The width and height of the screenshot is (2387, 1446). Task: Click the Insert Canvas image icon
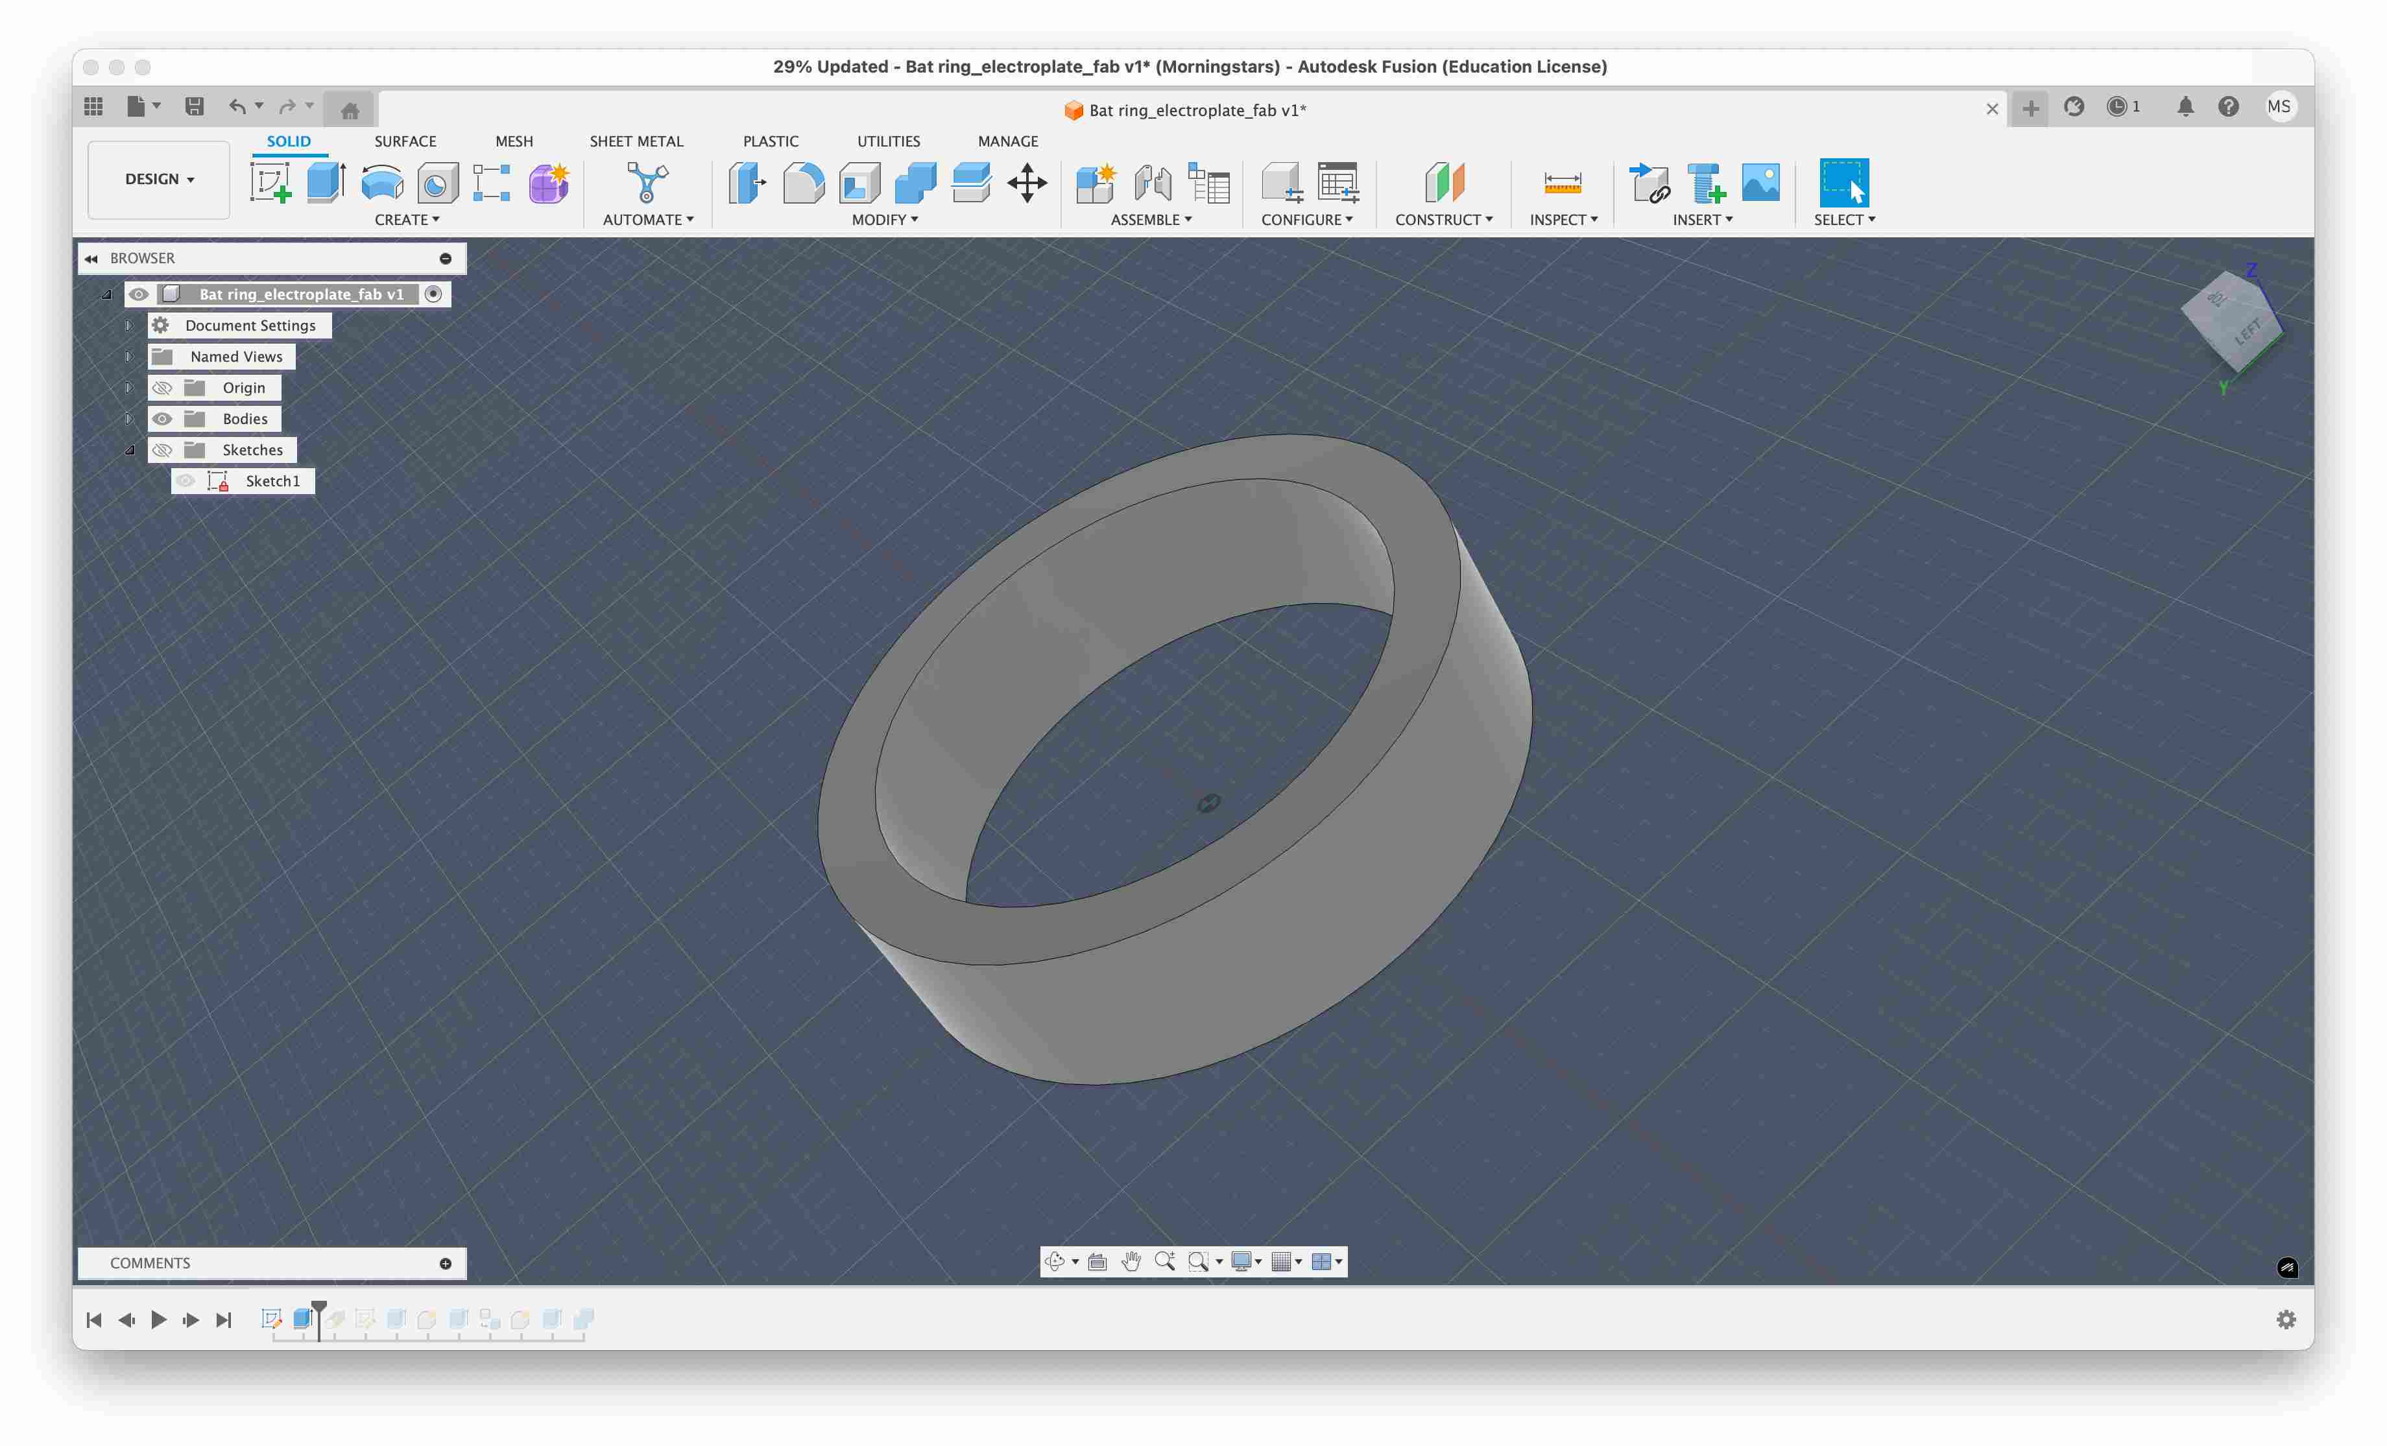click(1760, 182)
